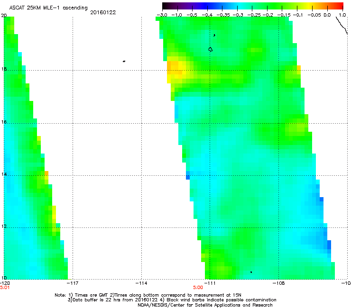The height and width of the screenshot is (308, 351).
Task: Click the red 5:01 swath time
Action: tap(5, 288)
